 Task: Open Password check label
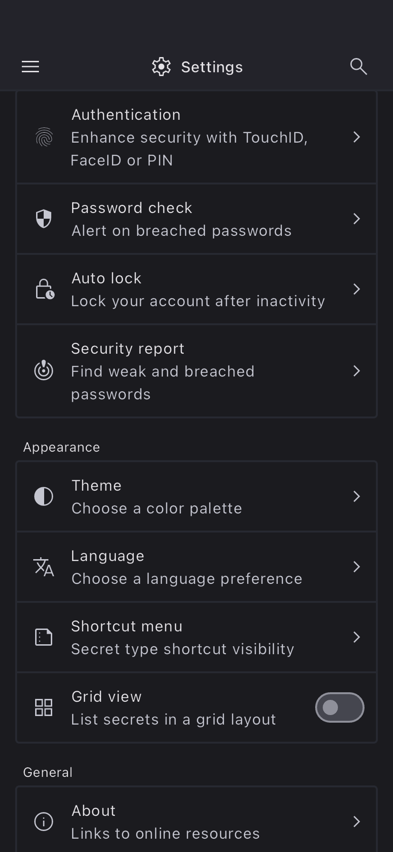click(132, 208)
